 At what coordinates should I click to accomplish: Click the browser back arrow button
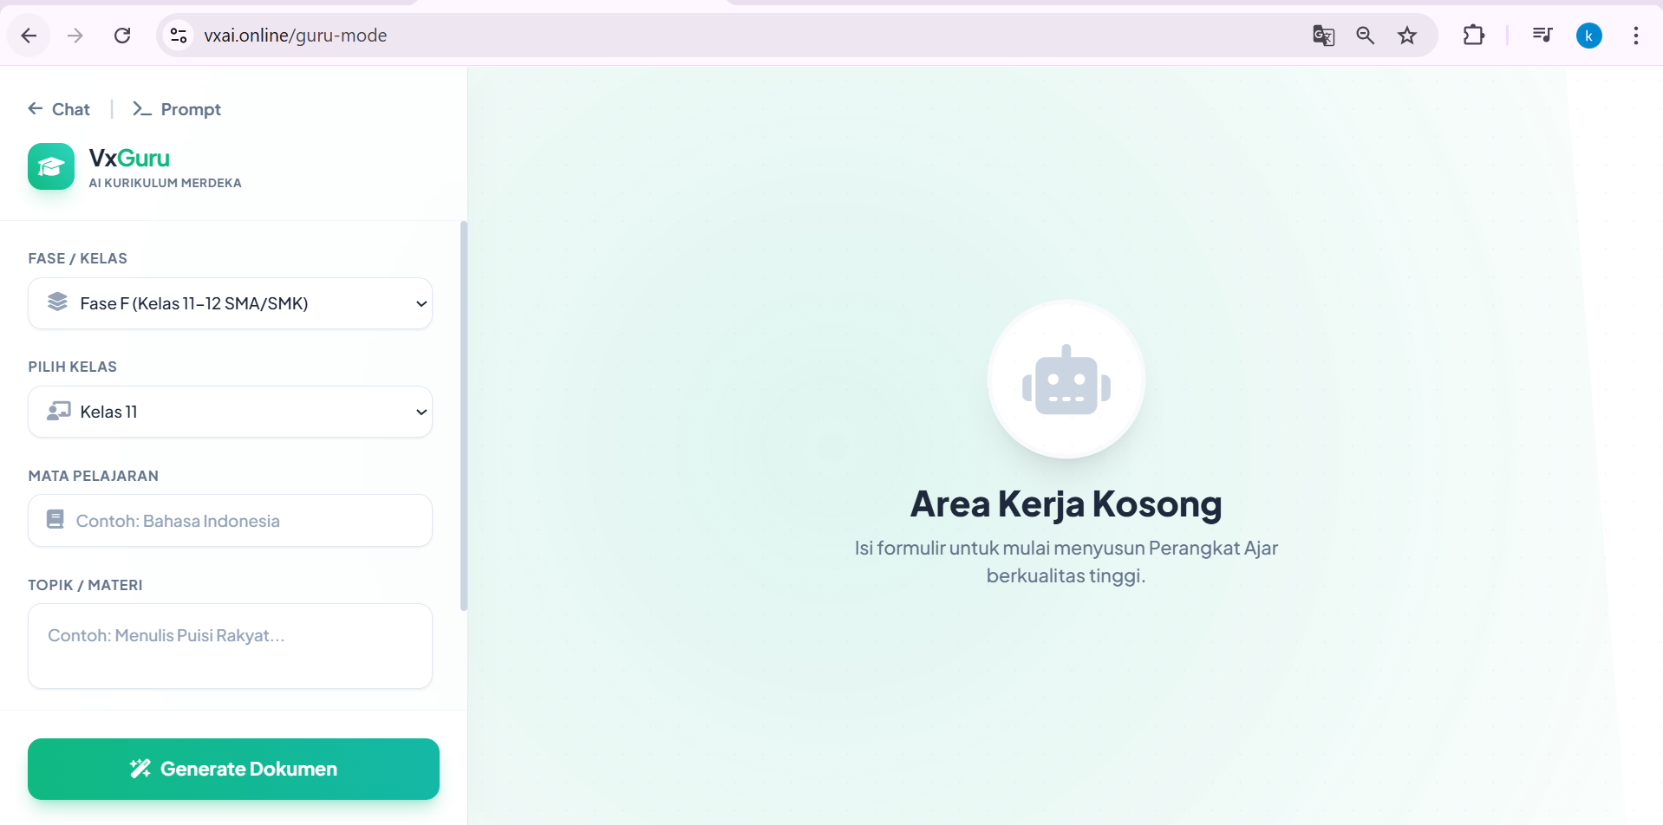(x=29, y=36)
